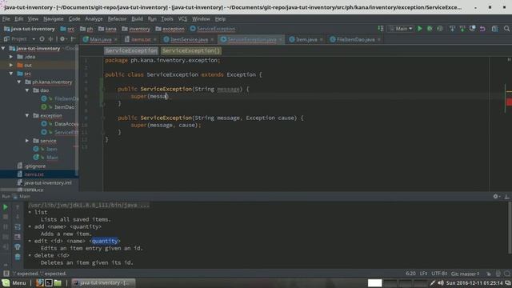Open the Refactor menu
Image resolution: width=512 pixels, height=288 pixels.
117,19
